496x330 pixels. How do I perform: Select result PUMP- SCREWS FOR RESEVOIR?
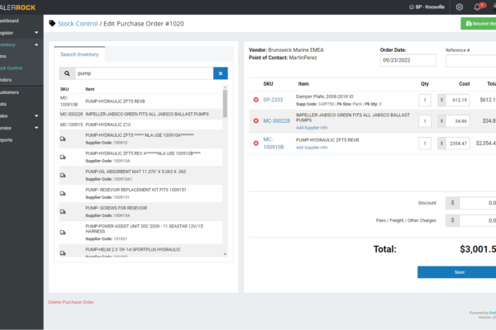pyautogui.click(x=141, y=211)
